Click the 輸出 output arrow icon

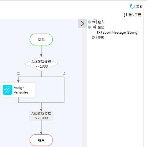tap(94, 27)
